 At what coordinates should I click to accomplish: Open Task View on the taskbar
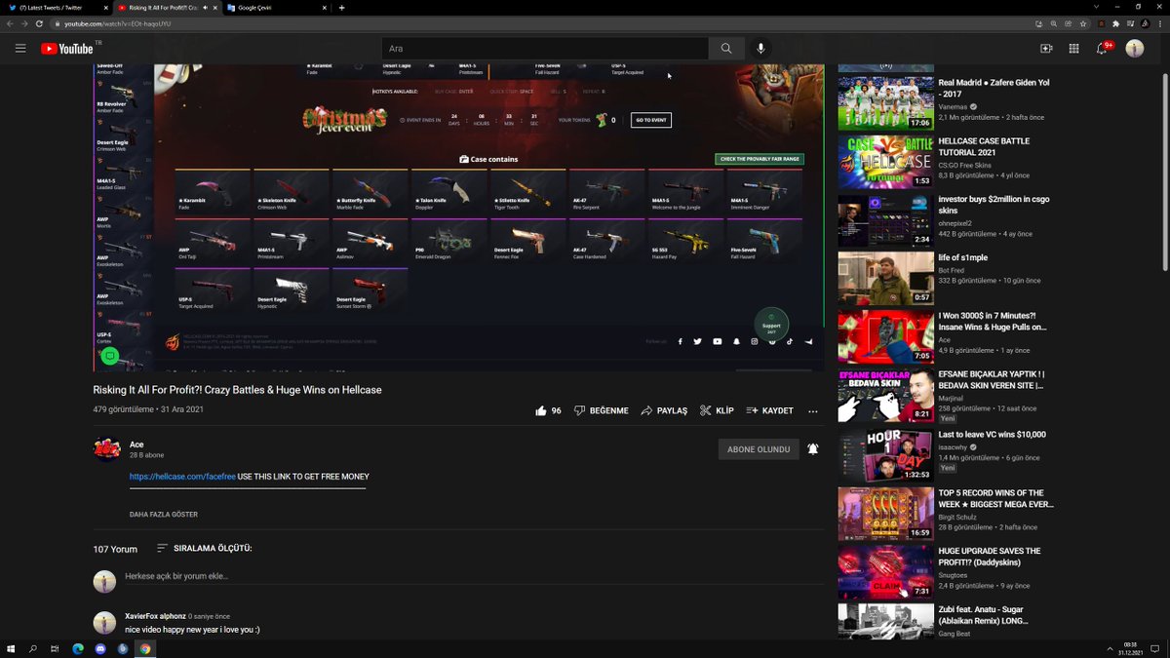56,648
